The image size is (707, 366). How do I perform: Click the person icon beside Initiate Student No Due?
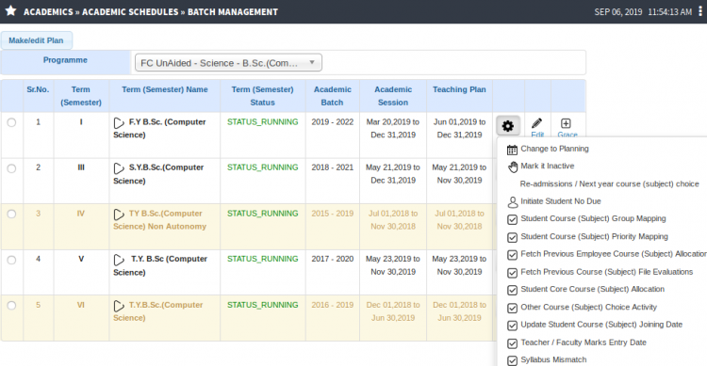pos(512,202)
